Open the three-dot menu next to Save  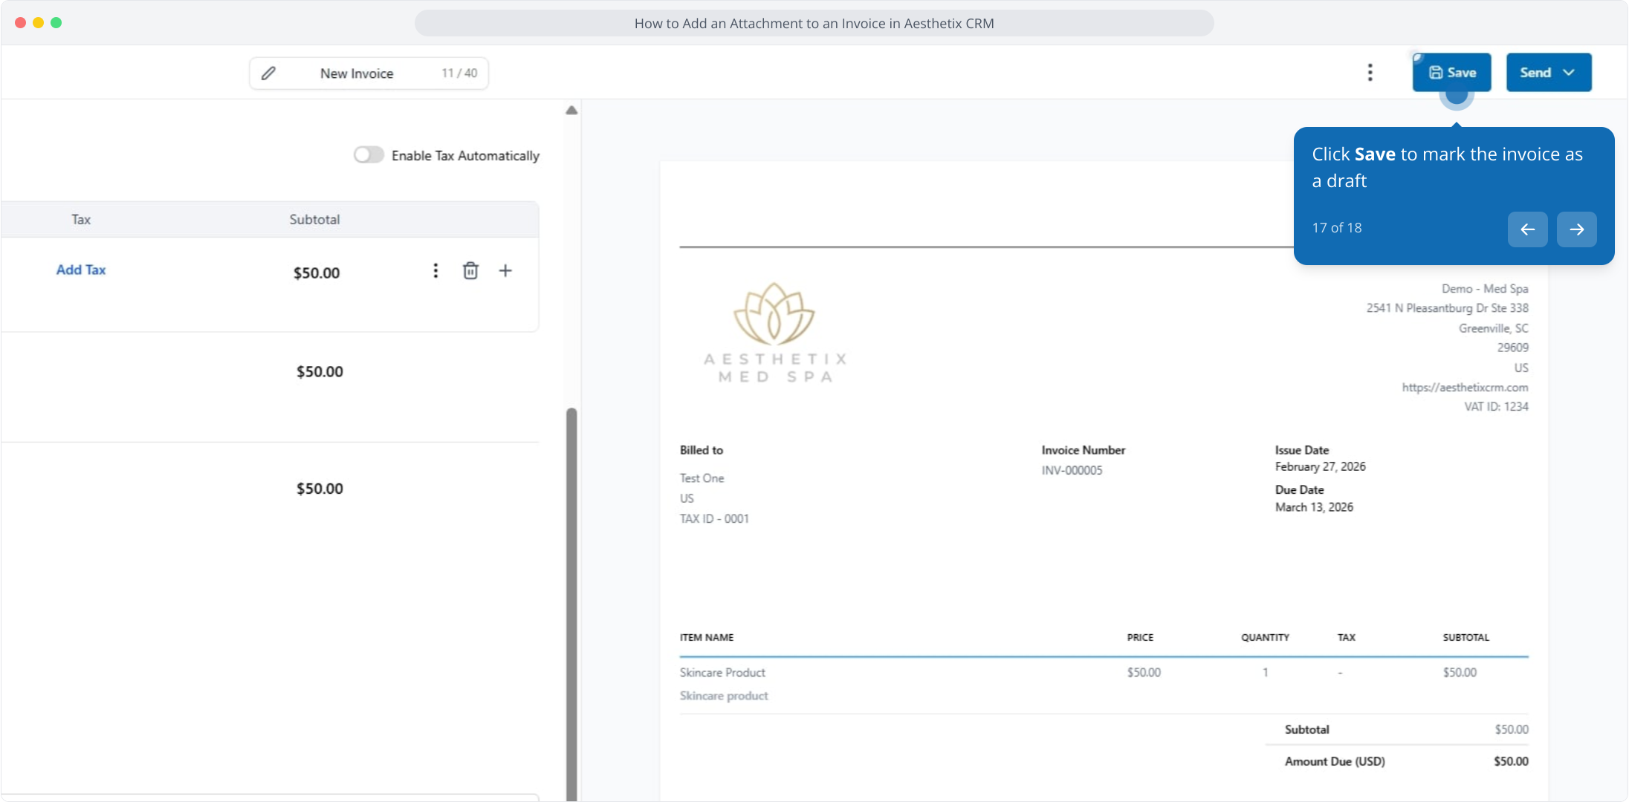coord(1370,72)
